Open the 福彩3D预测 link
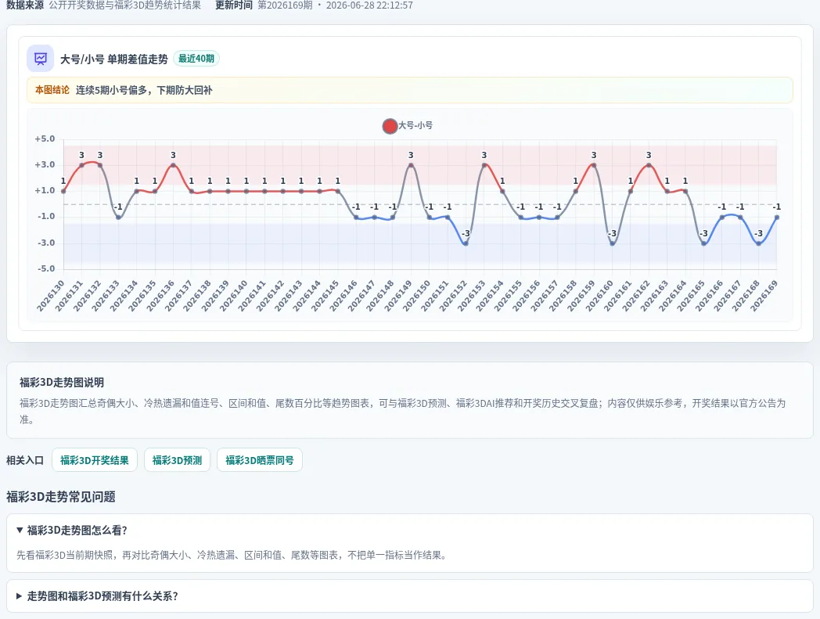 (178, 460)
